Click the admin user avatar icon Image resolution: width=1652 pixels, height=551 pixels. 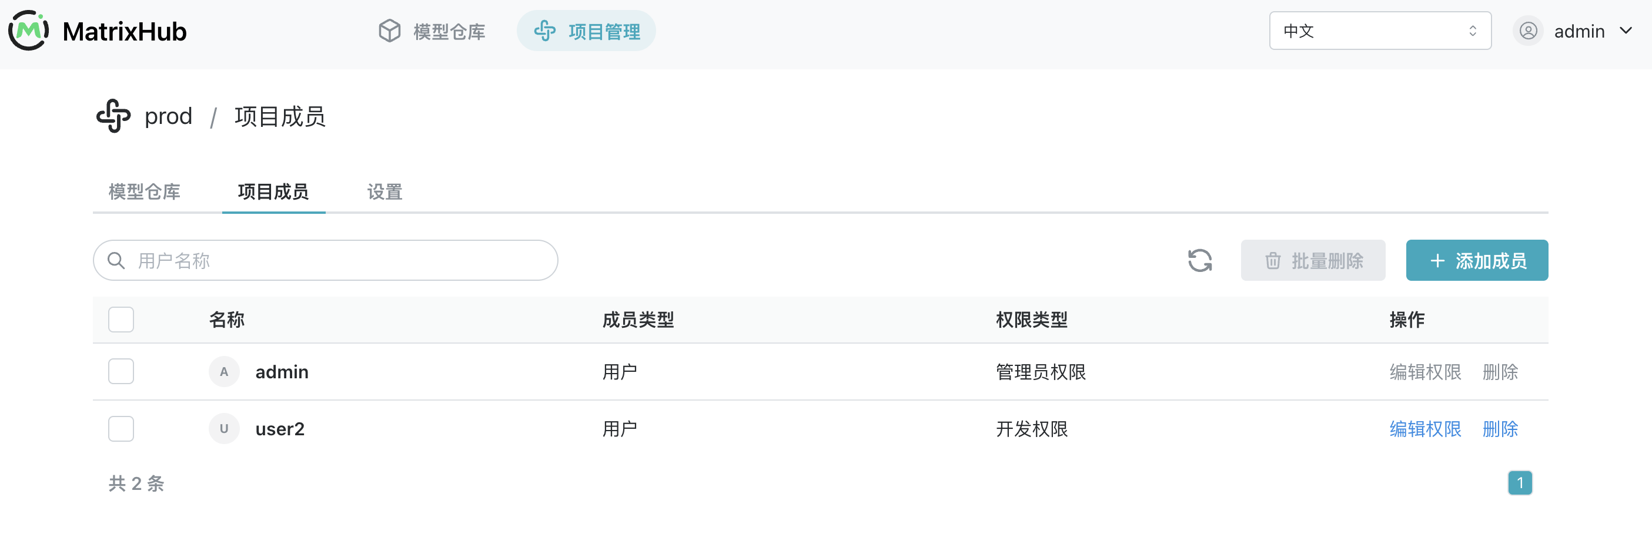click(x=1527, y=31)
